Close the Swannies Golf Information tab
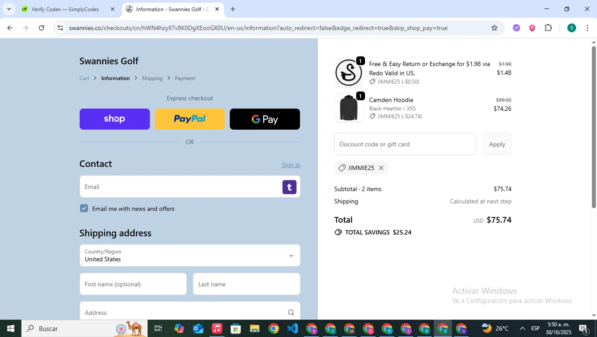597x337 pixels. coord(217,9)
